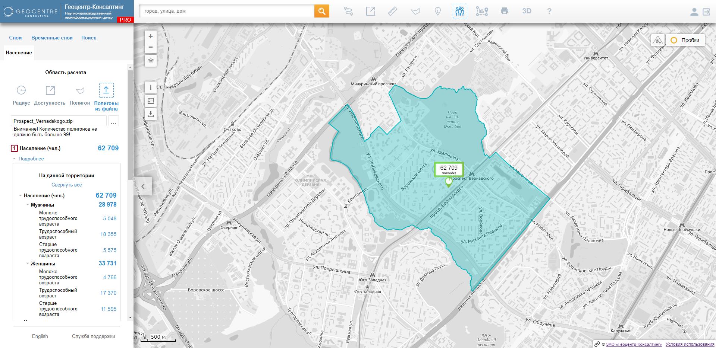Click the print map icon

point(505,11)
